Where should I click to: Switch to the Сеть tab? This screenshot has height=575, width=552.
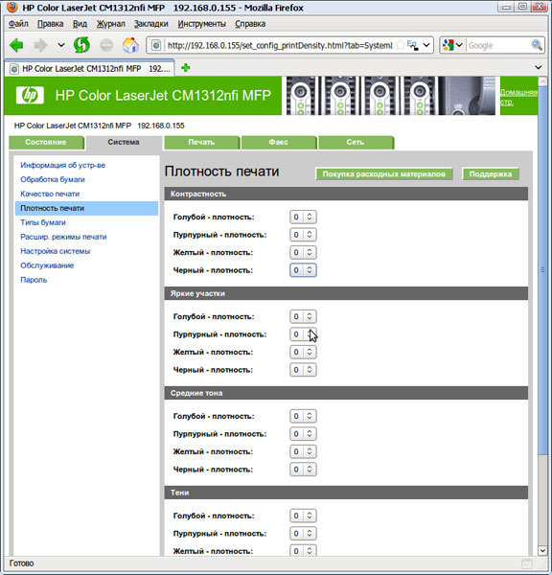click(356, 142)
